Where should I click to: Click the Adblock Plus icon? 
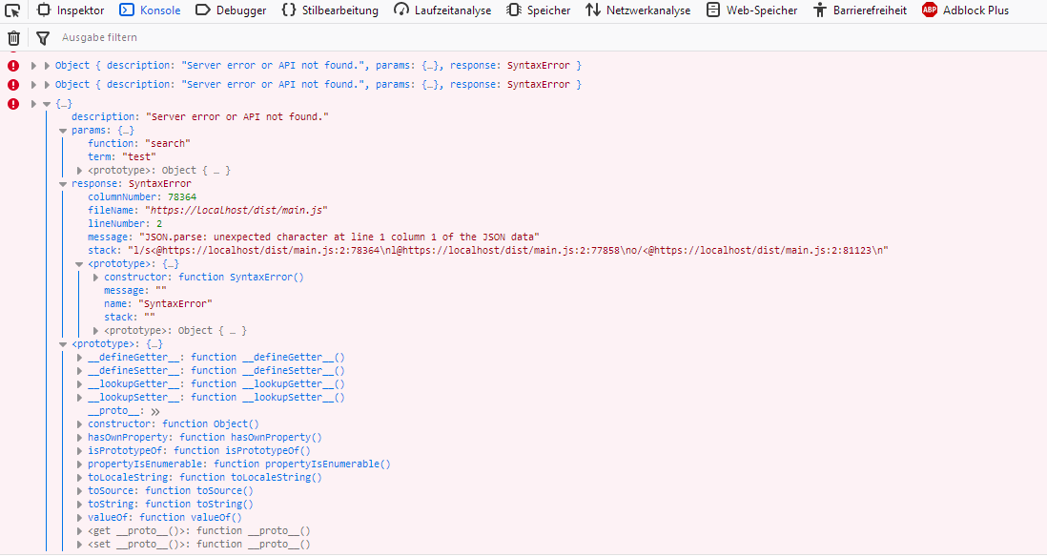928,10
